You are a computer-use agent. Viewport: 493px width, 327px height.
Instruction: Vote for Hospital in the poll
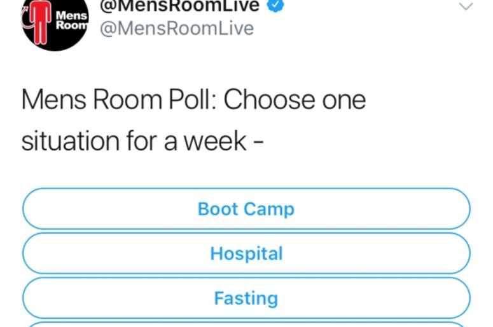tap(247, 253)
